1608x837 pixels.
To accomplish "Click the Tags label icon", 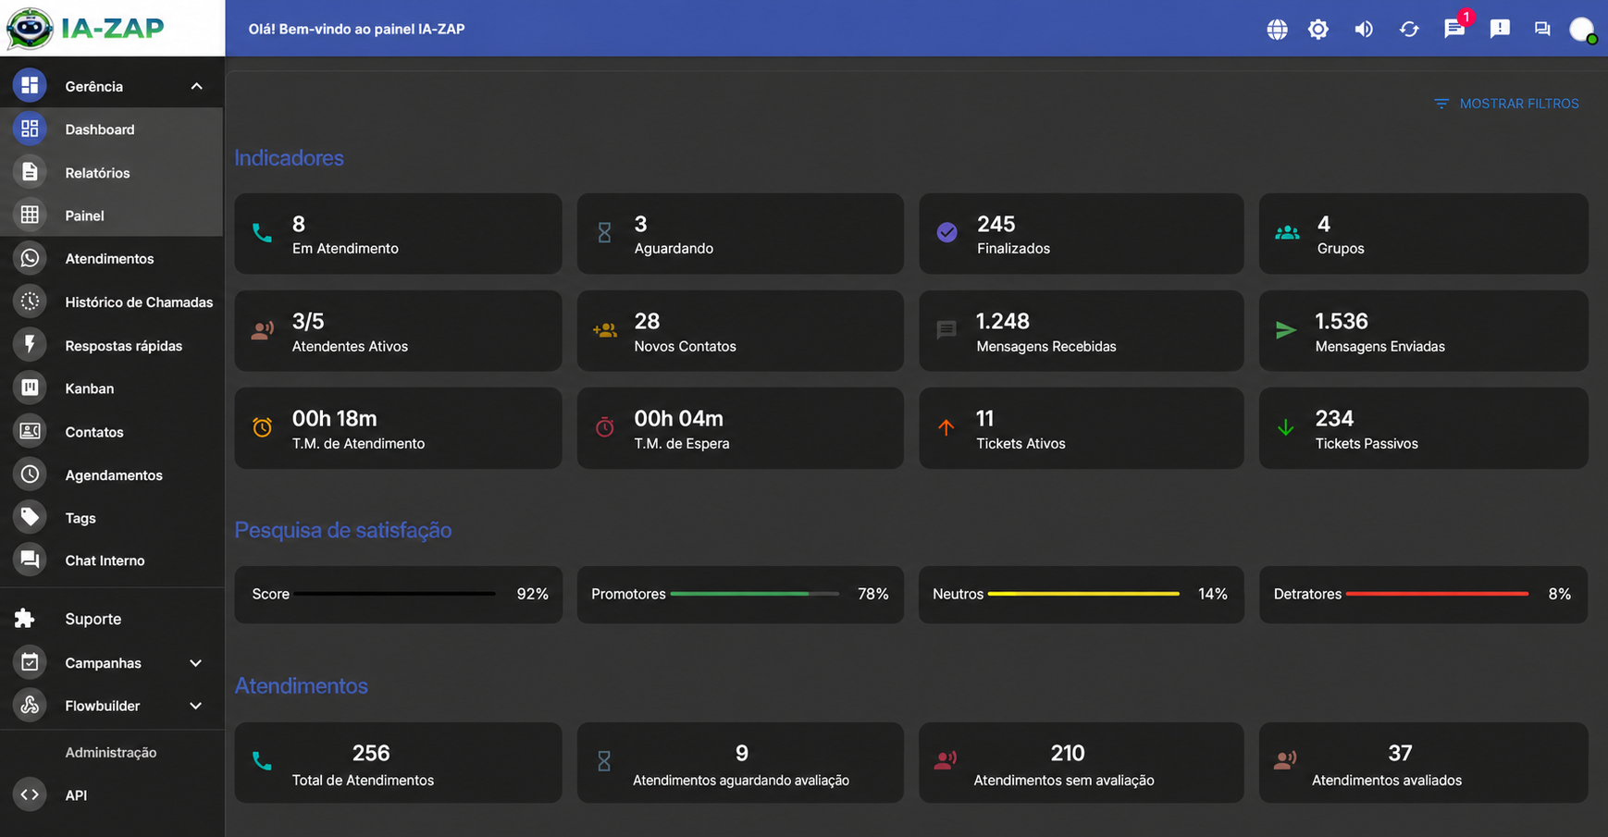I will (x=30, y=517).
